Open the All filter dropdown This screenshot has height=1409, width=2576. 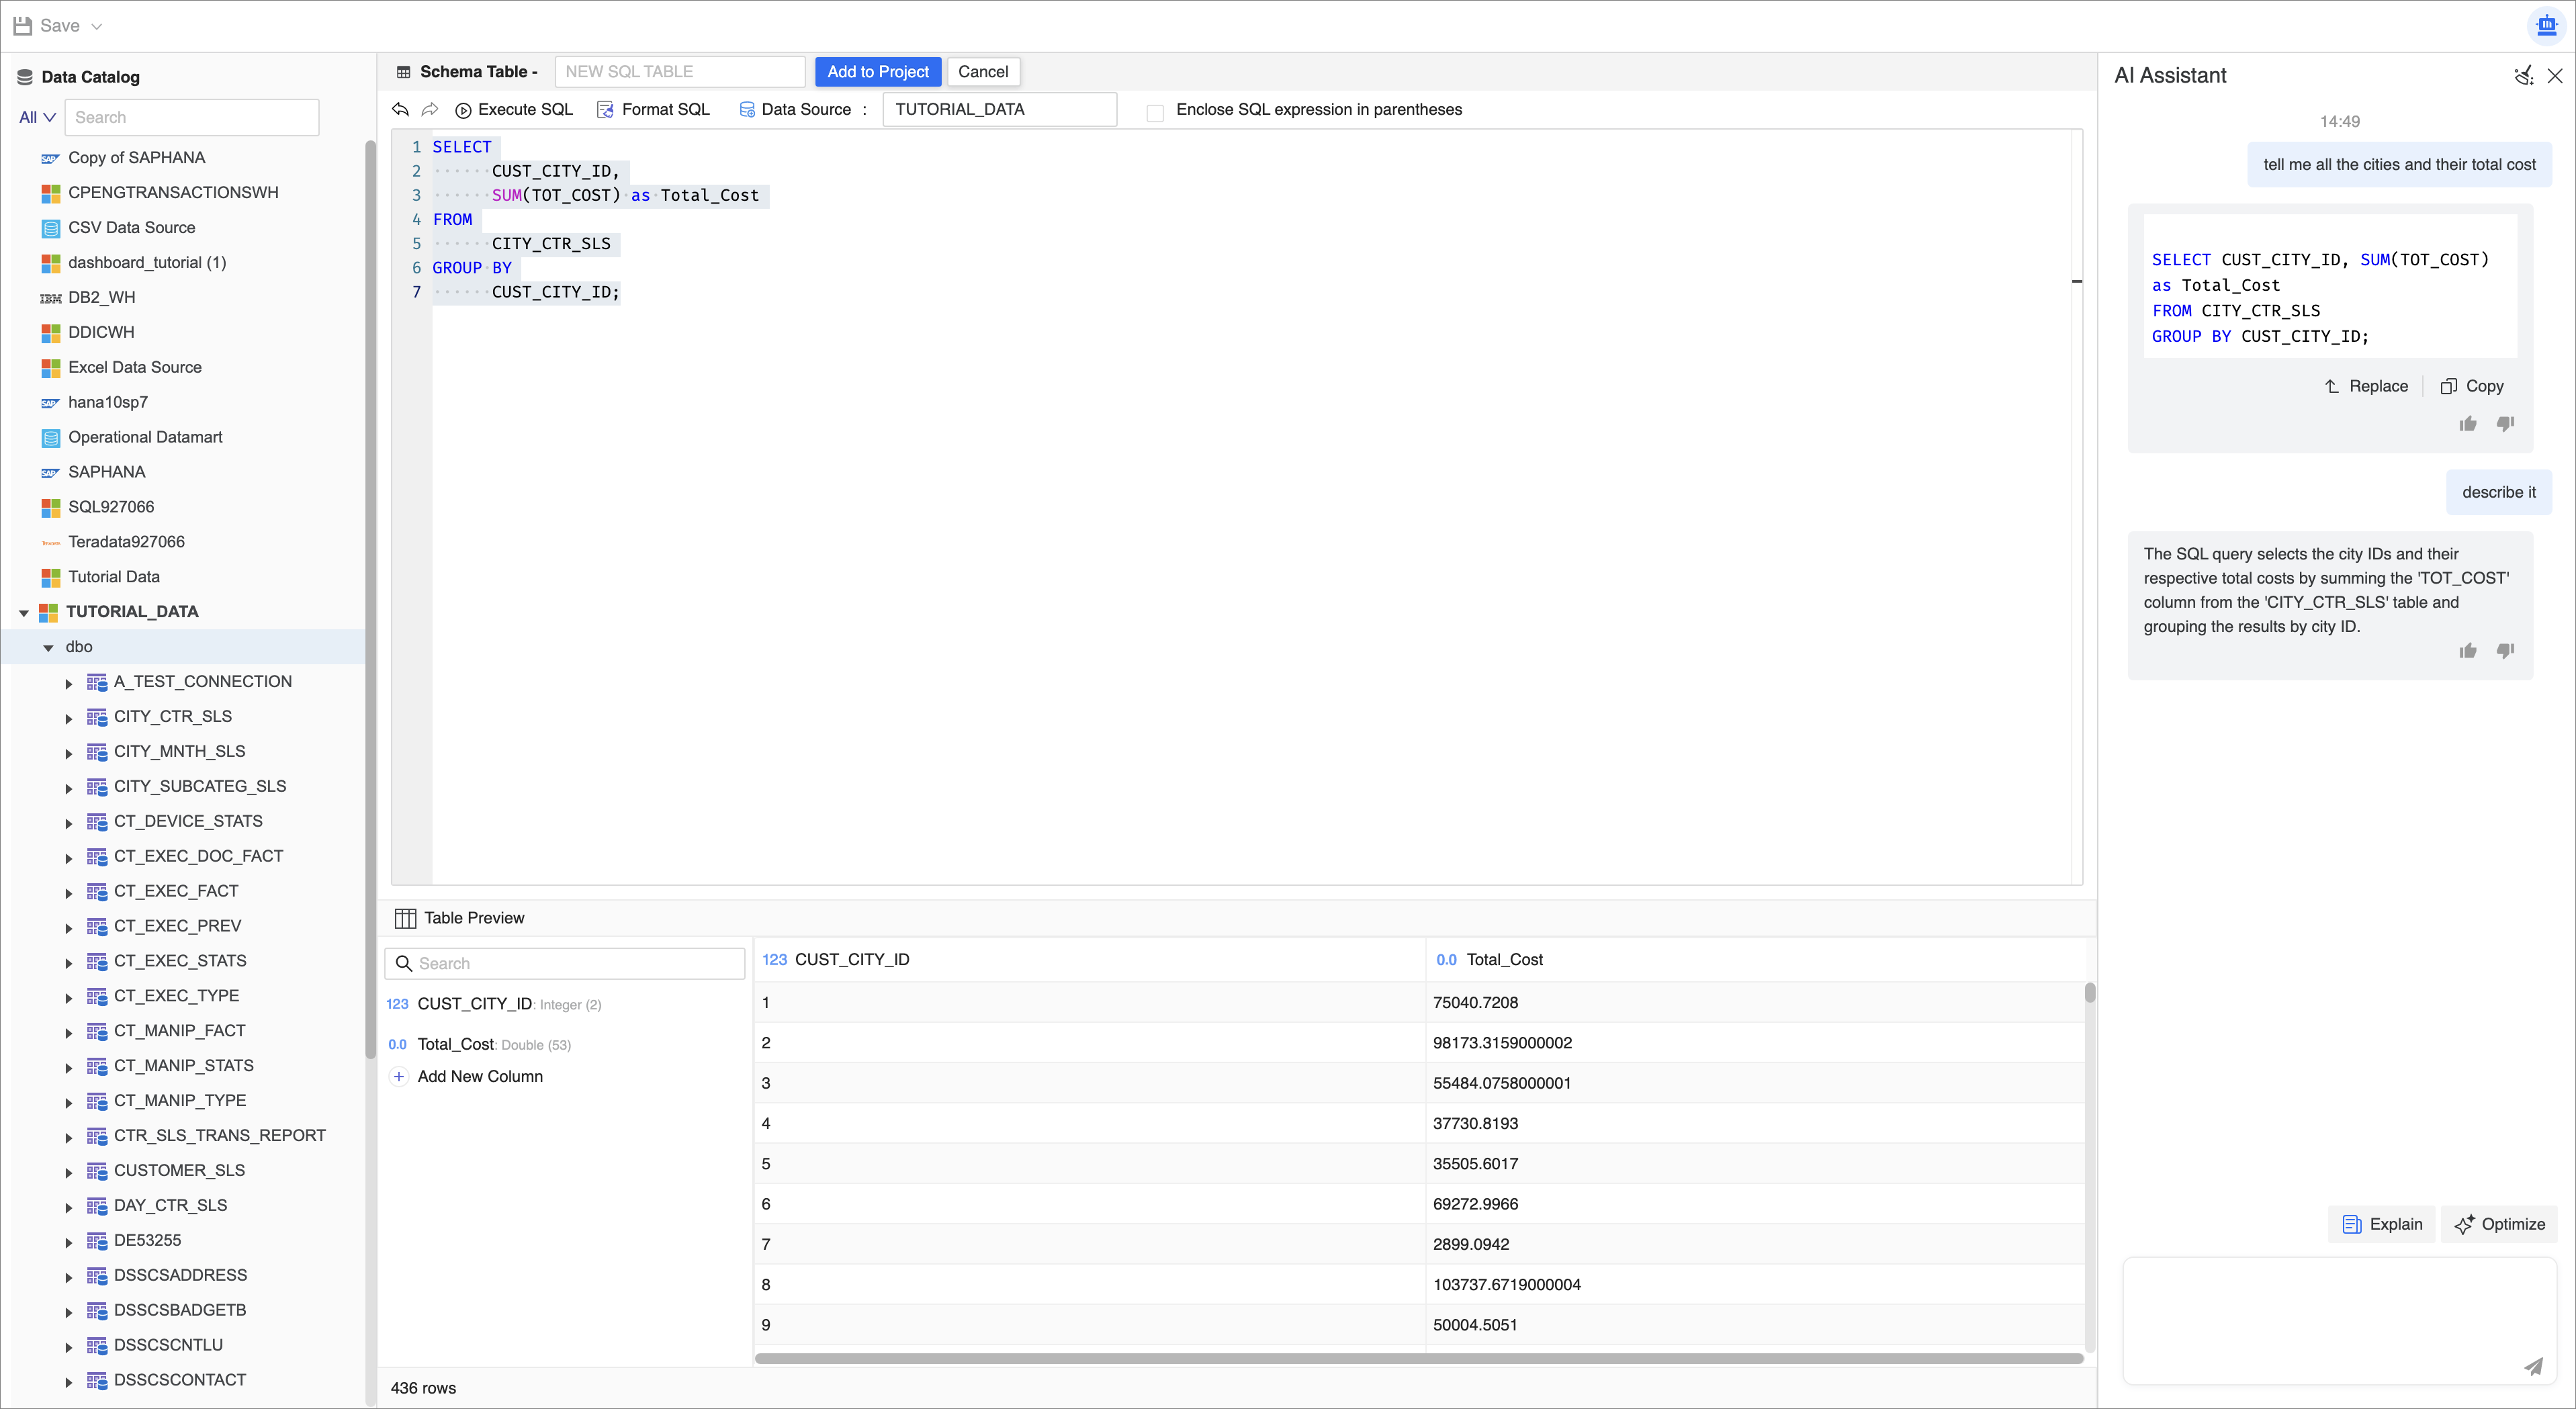[x=37, y=117]
